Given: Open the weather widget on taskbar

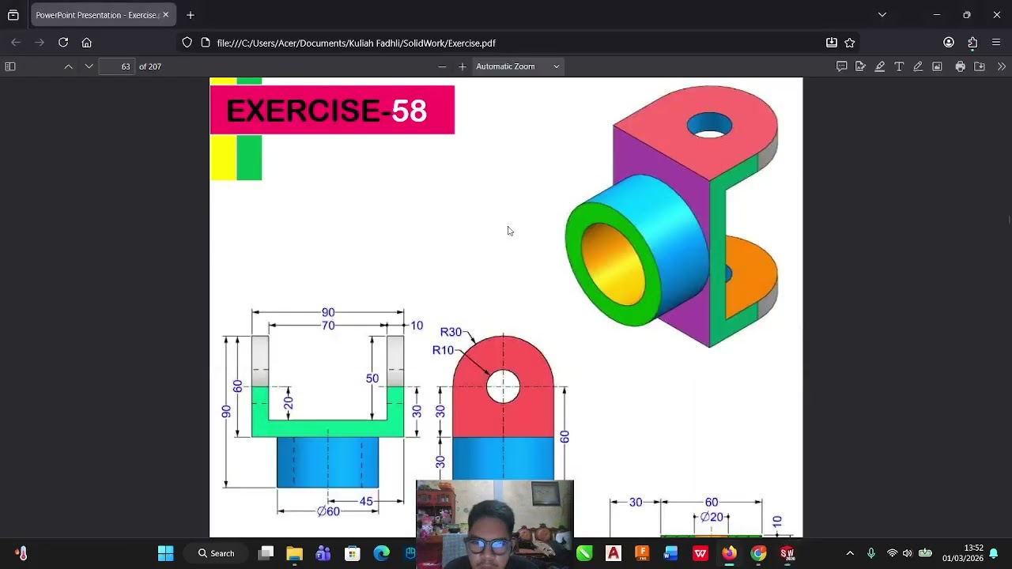Looking at the screenshot, I should click(21, 553).
